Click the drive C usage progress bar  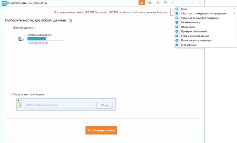tap(45, 39)
